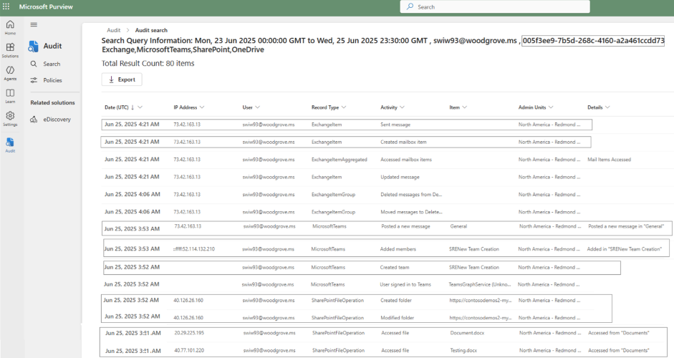This screenshot has height=358, width=674.
Task: Select the Updated message row
Action: [387, 177]
